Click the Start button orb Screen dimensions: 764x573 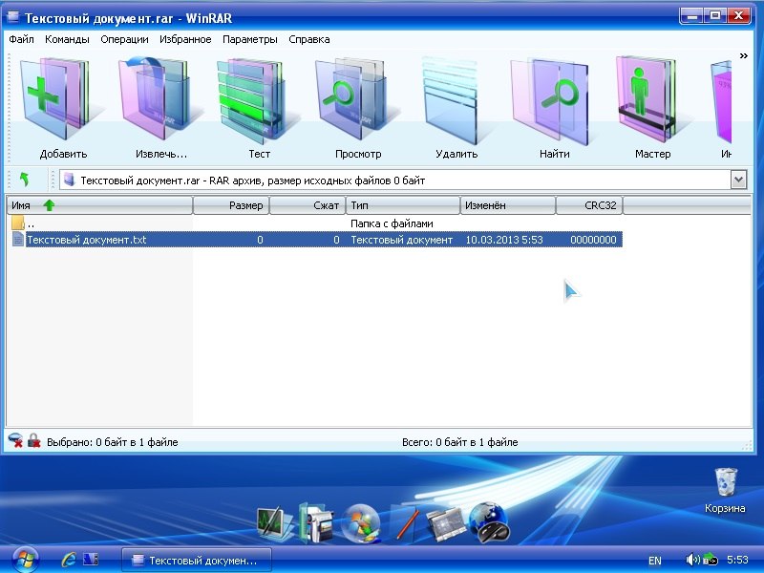tap(26, 560)
